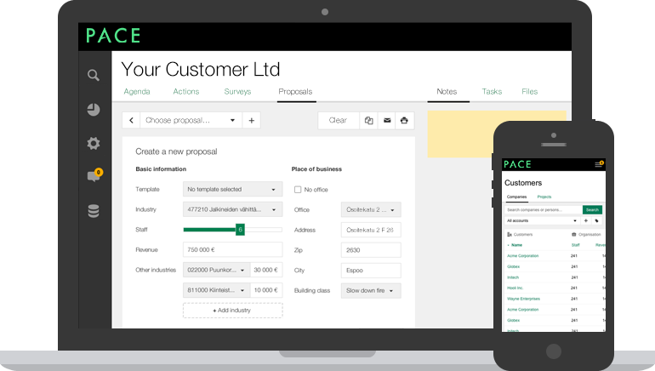Open the 811000 Kiinteist other industry dropdown
The width and height of the screenshot is (655, 371).
point(216,290)
